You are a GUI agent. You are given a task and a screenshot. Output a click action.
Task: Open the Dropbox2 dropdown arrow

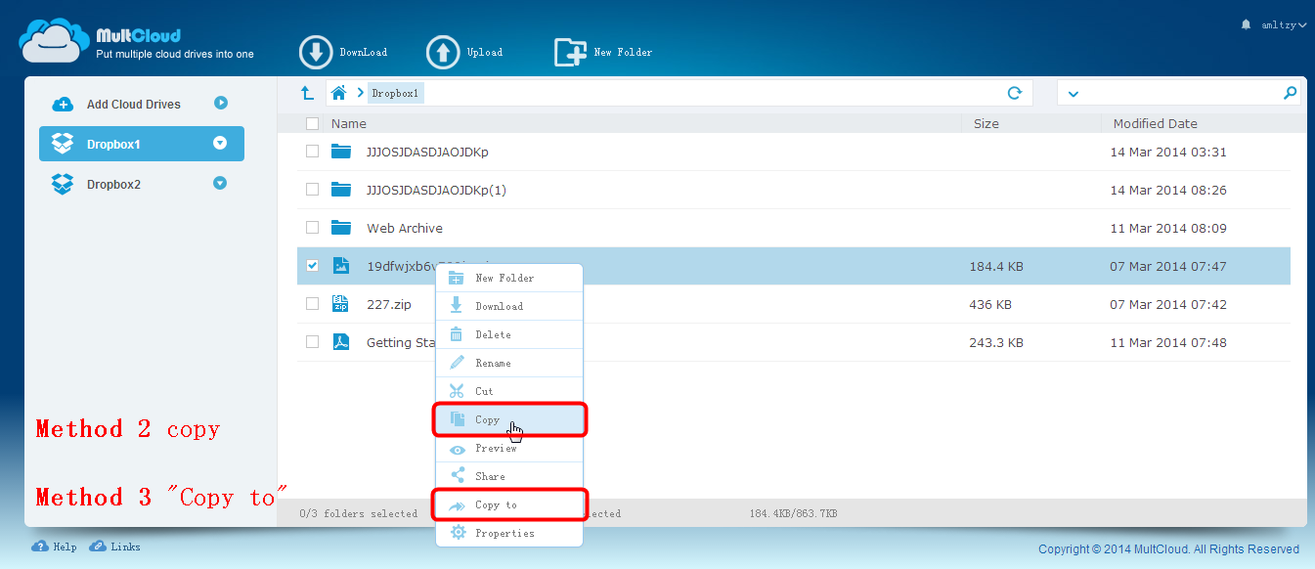220,183
